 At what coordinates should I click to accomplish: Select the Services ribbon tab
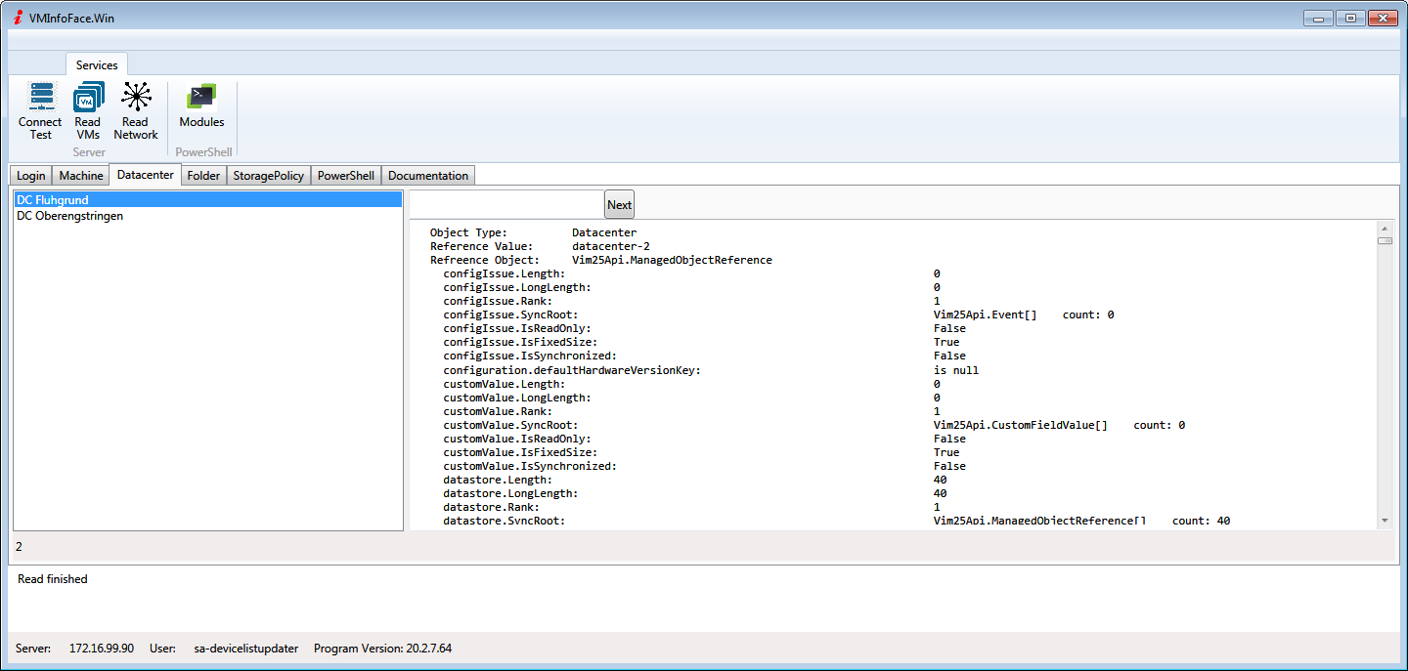click(97, 65)
